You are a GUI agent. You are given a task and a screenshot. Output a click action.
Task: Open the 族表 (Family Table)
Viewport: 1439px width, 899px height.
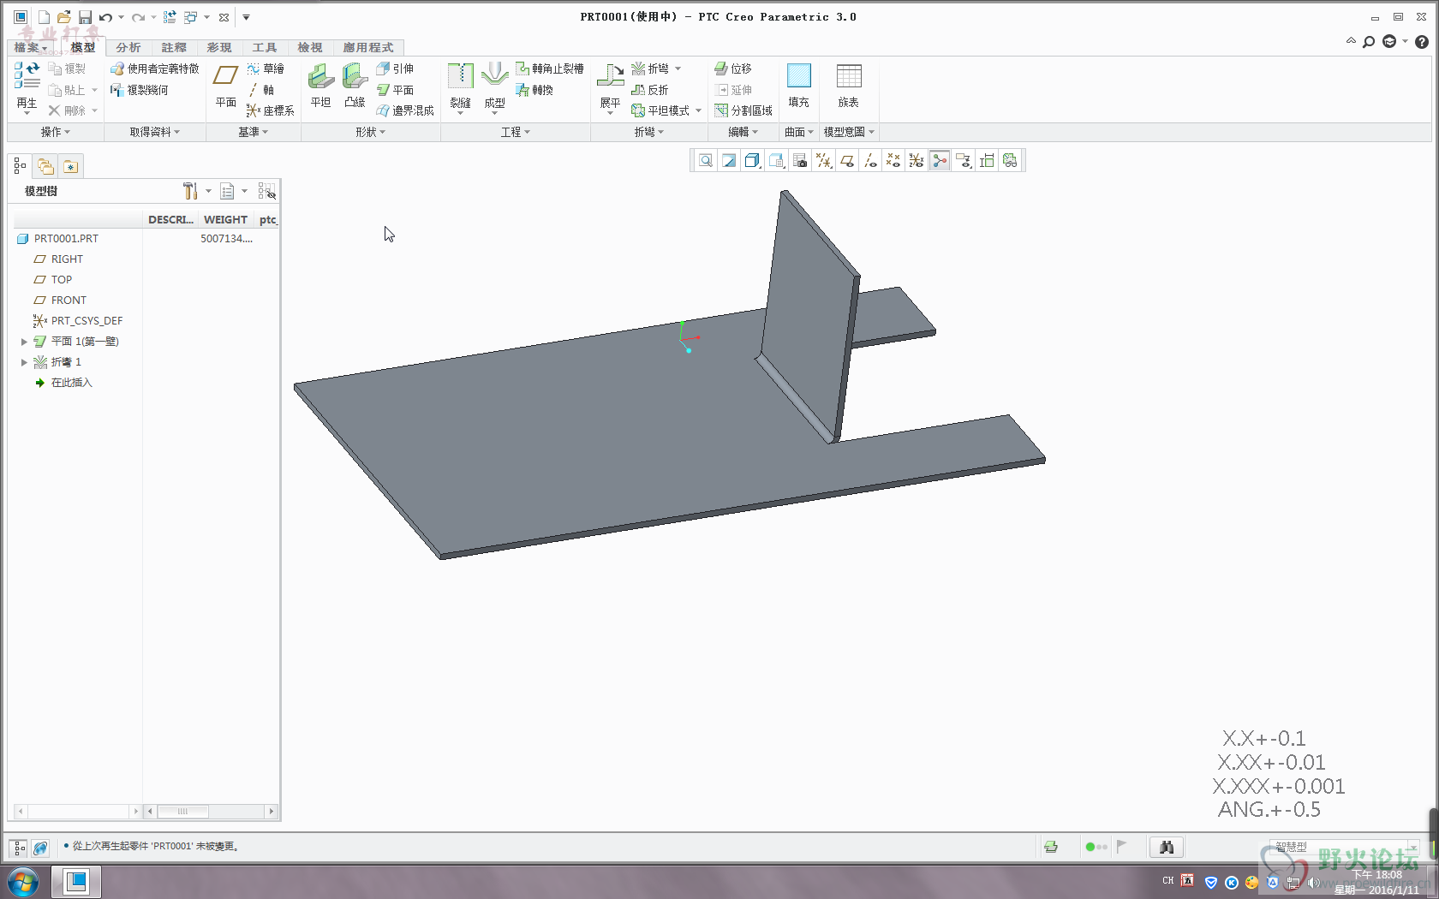click(x=848, y=86)
